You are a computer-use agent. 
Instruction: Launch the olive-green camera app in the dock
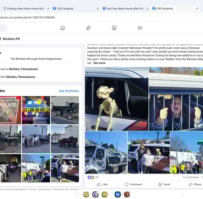[104, 195]
